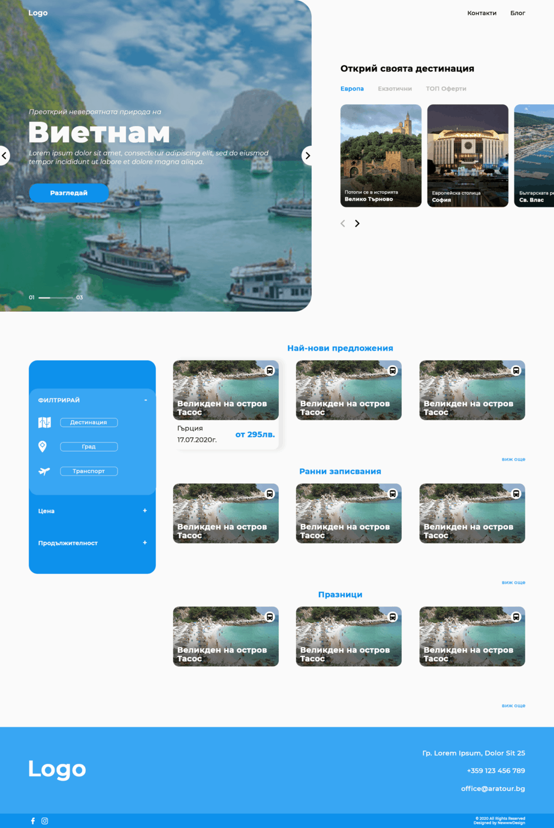
Task: Expand the Цена filter section
Action: point(144,511)
